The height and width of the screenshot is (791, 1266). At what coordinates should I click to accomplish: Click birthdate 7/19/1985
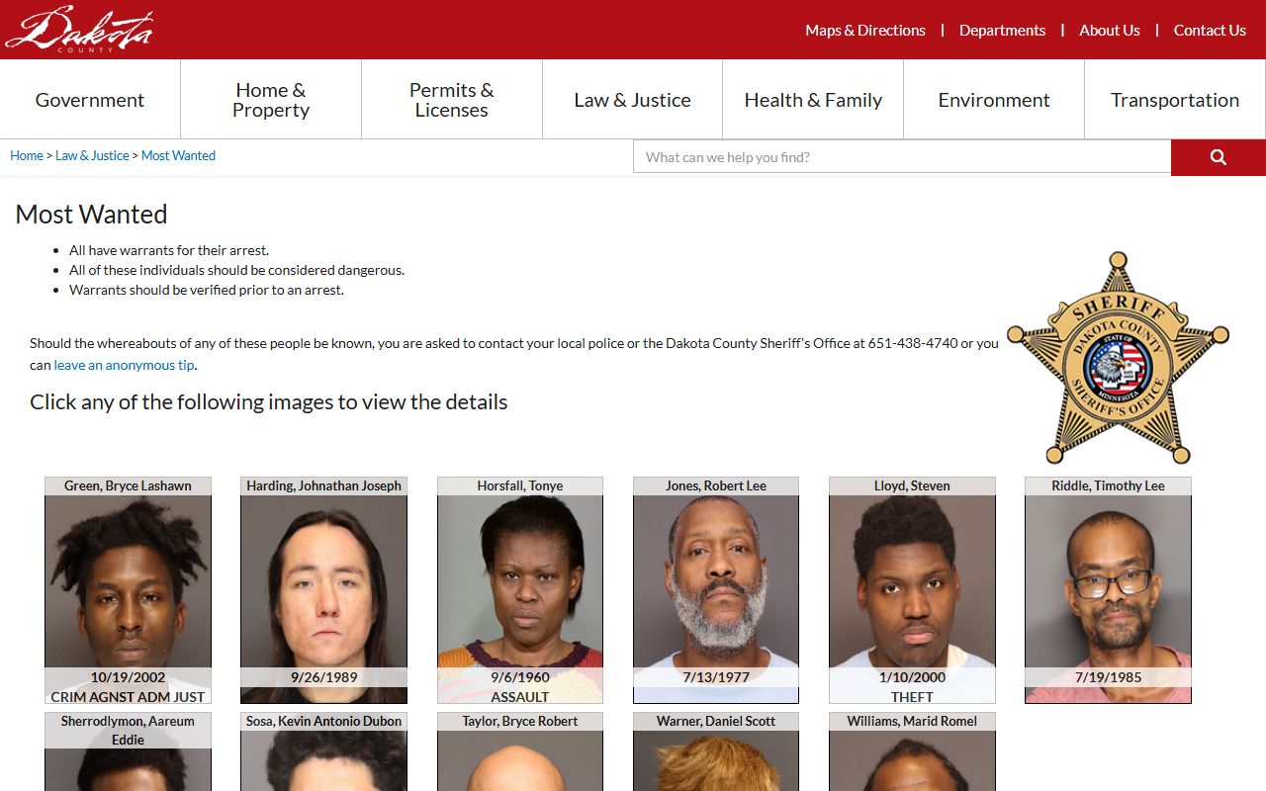(1108, 677)
